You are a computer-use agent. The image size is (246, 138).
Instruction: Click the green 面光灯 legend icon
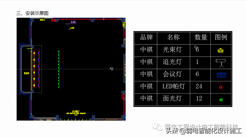tap(221, 100)
